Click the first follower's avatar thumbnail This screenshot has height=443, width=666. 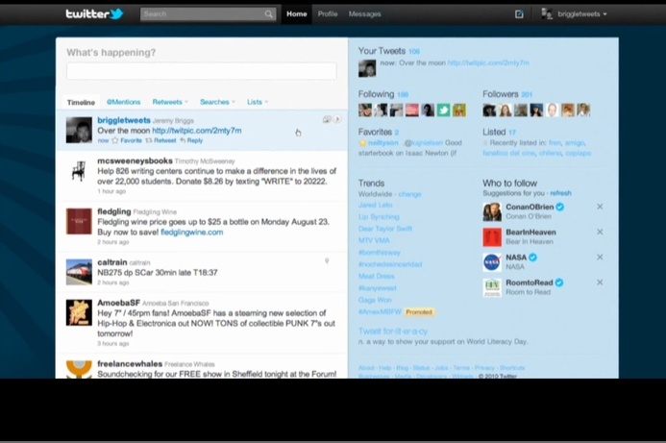pos(489,110)
